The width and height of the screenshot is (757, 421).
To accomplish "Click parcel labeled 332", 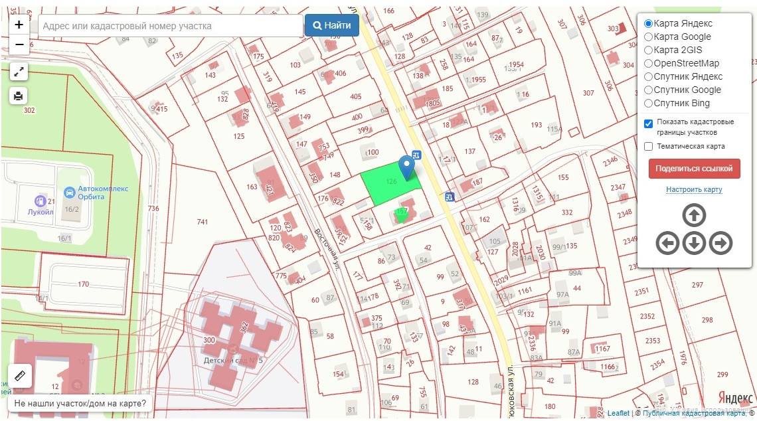I will 567,212.
